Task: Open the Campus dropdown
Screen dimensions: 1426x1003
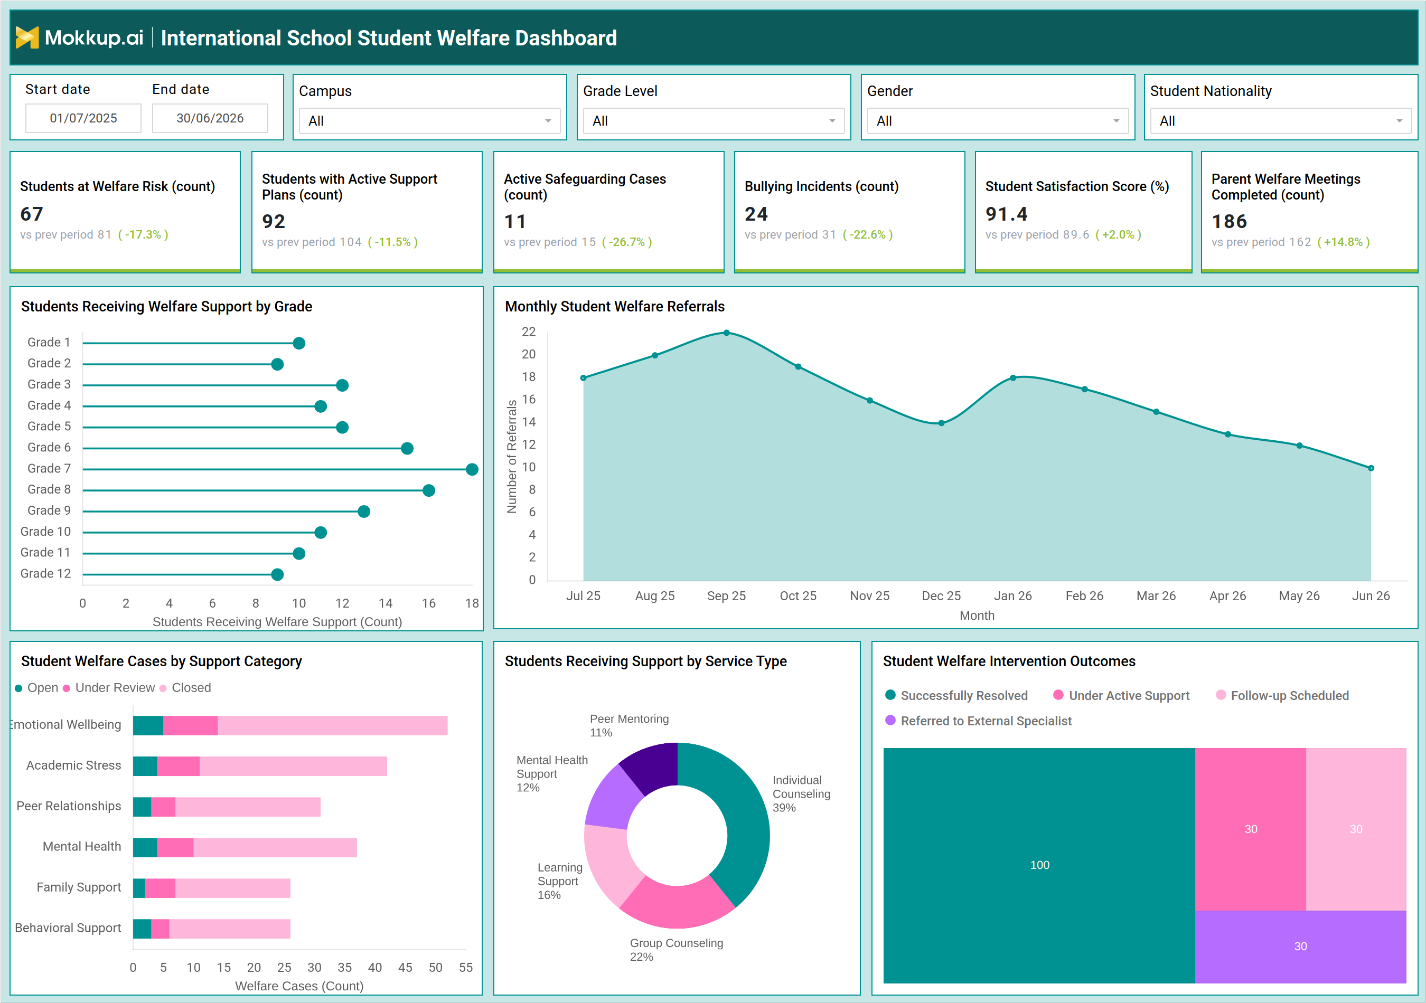Action: tap(429, 121)
